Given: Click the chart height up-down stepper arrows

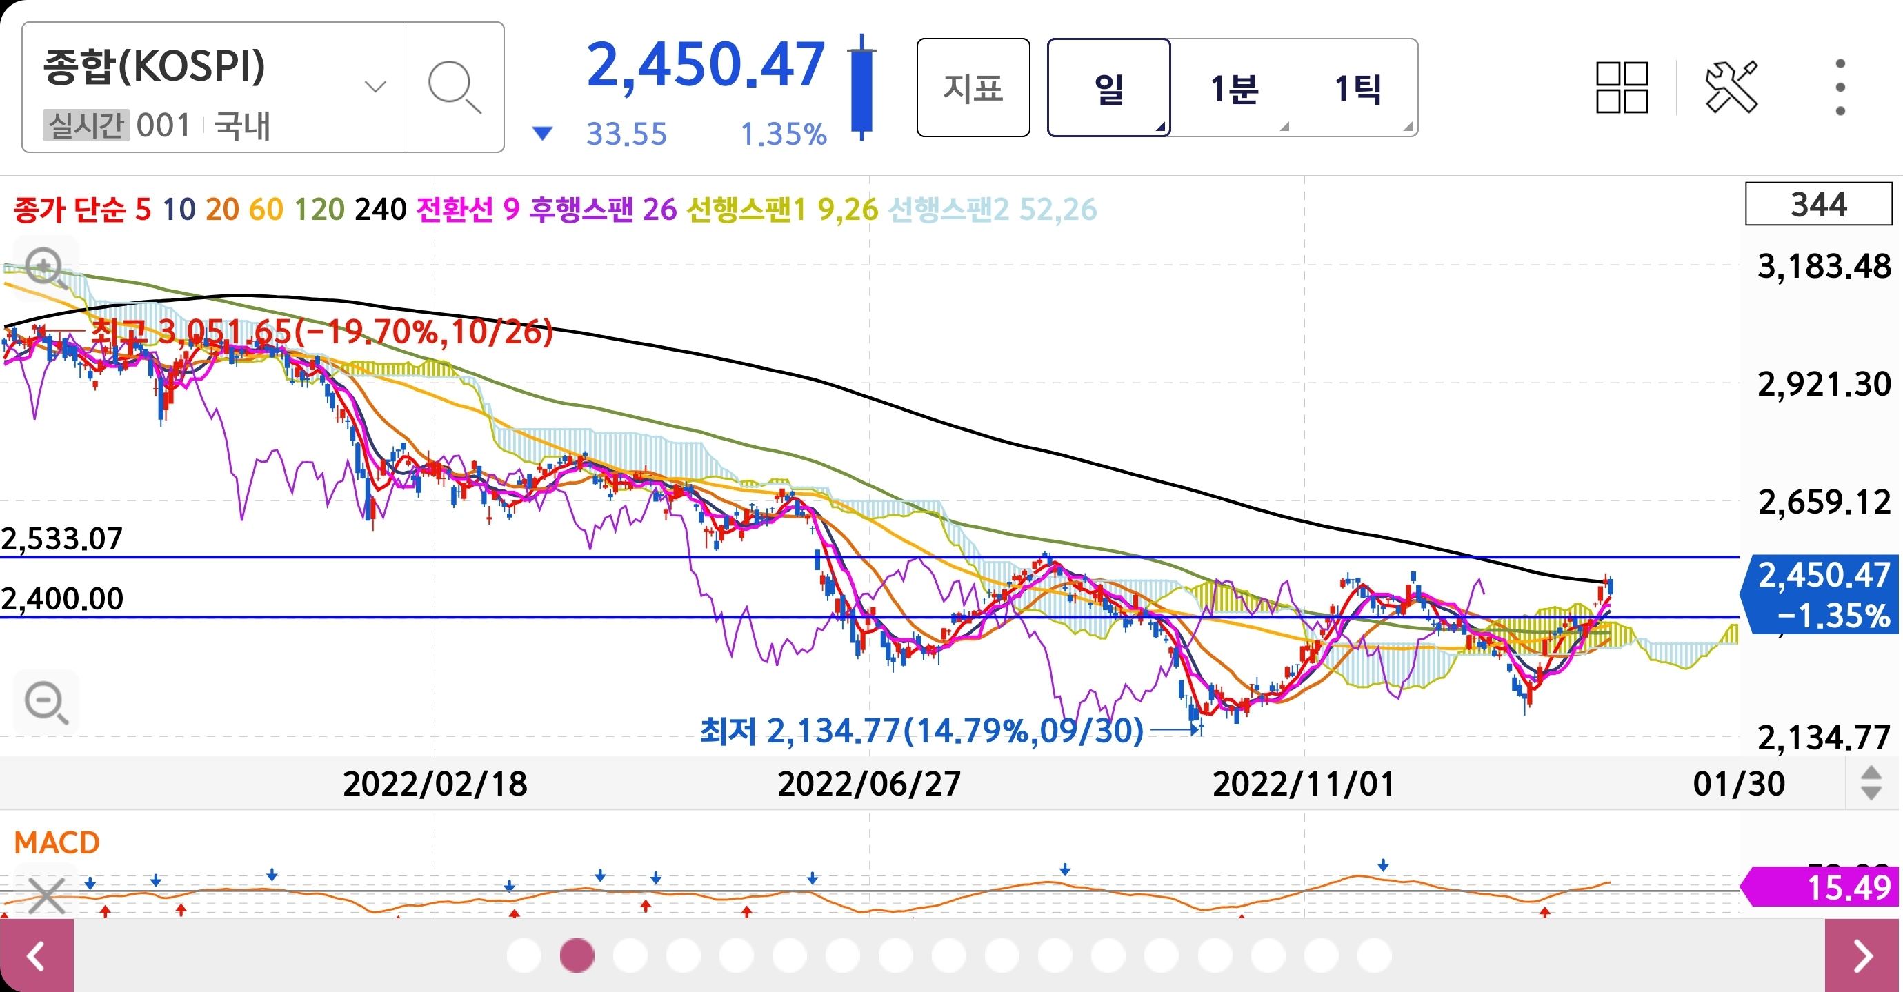Looking at the screenshot, I should 1871,783.
